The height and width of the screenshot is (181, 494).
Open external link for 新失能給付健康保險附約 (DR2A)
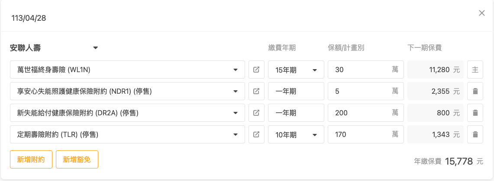point(256,113)
